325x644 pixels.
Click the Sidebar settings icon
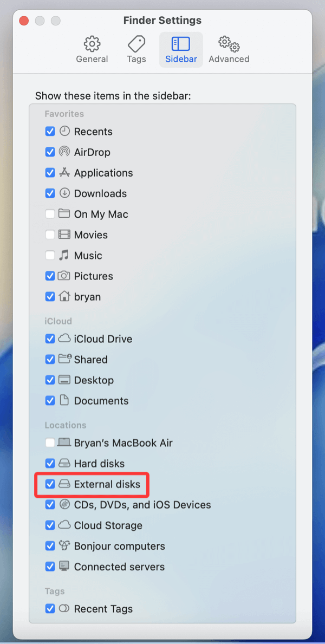(x=181, y=43)
